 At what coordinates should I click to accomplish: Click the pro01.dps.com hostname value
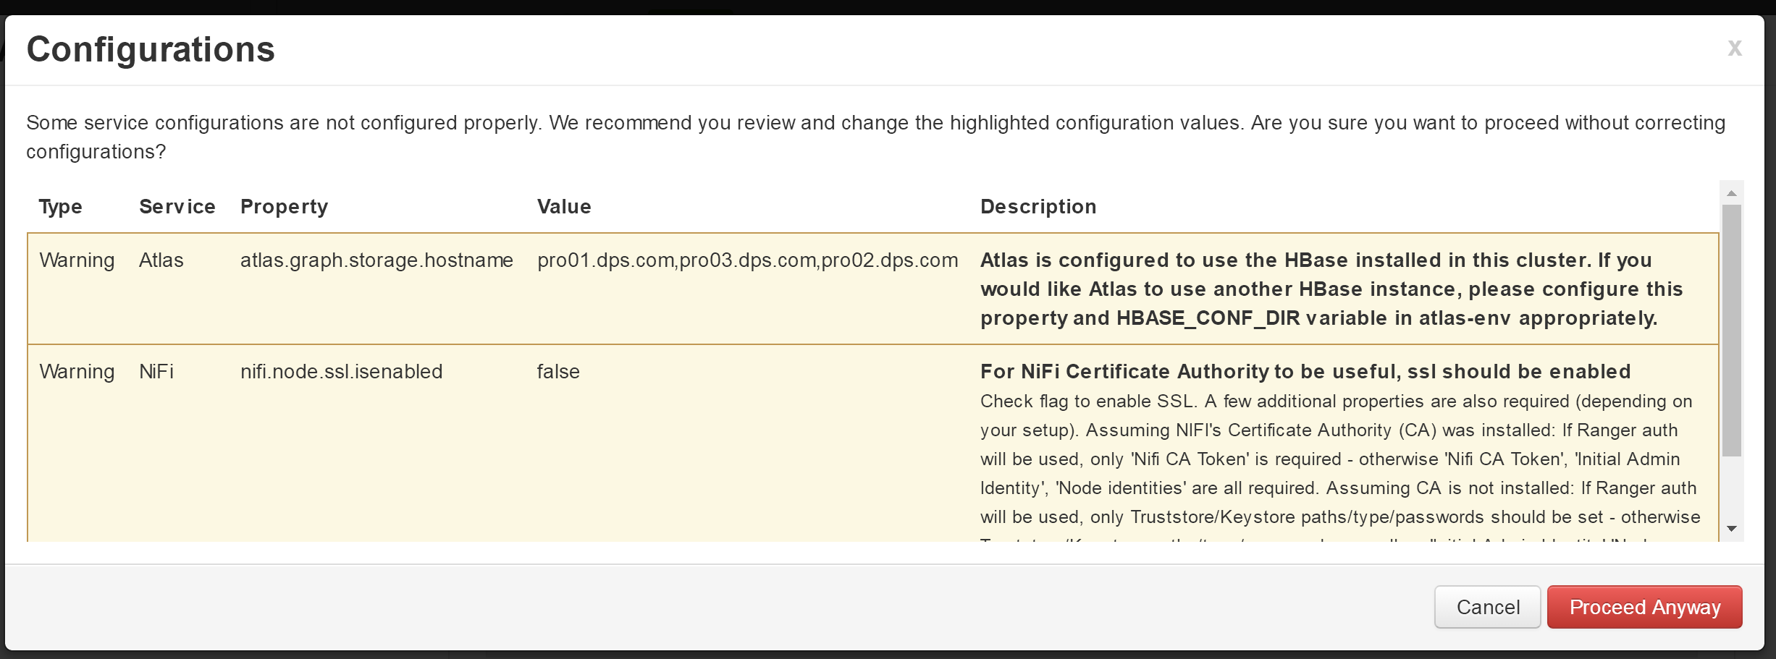click(747, 260)
